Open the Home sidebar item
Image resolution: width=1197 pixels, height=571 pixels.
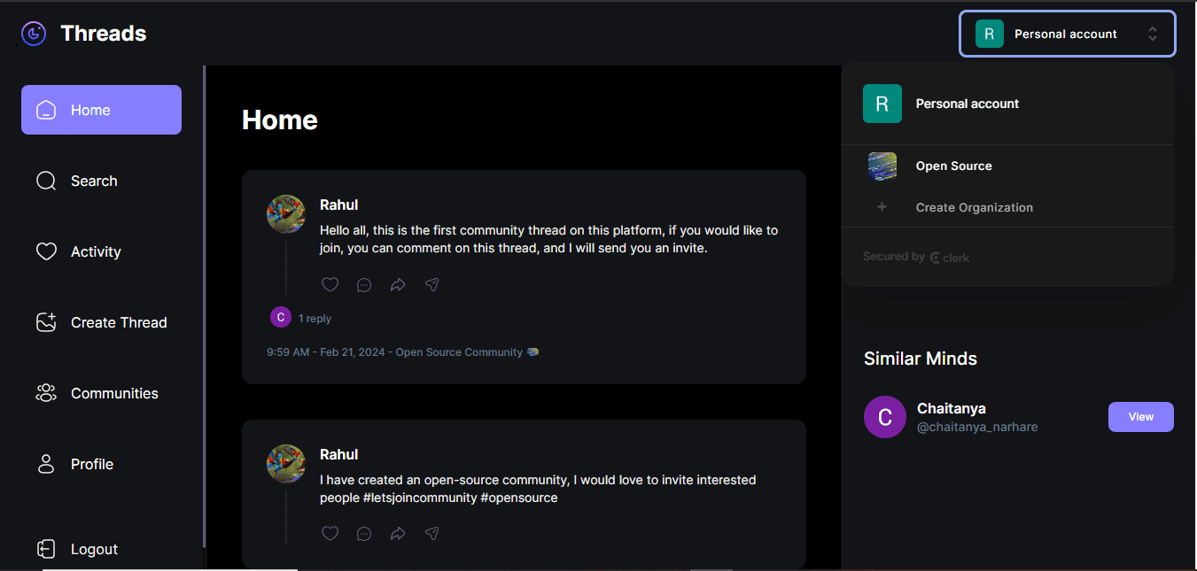[101, 110]
